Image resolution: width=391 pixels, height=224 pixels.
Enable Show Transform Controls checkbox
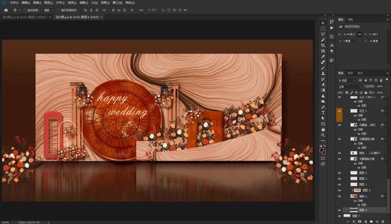tap(59, 10)
